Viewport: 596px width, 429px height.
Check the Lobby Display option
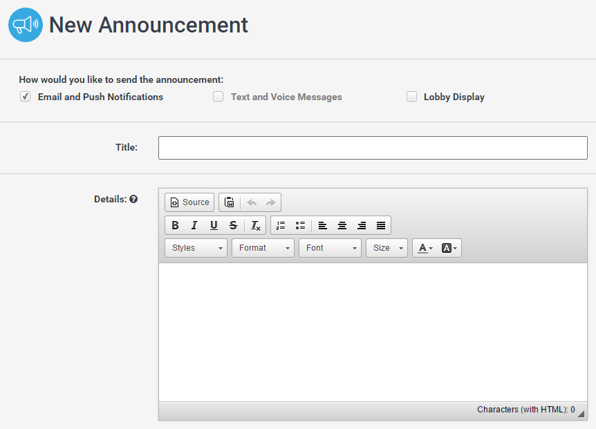pyautogui.click(x=411, y=97)
